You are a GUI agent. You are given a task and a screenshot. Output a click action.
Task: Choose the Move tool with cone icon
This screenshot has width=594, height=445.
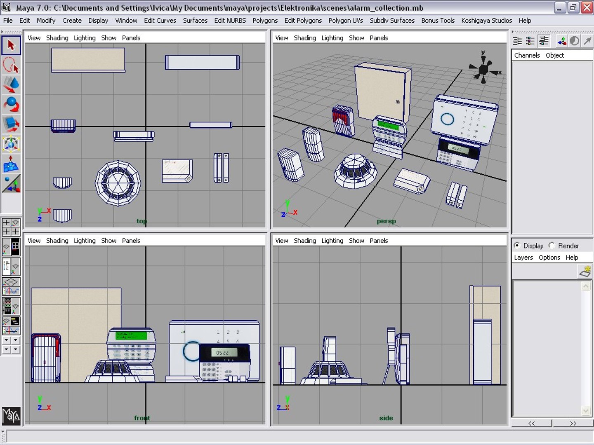click(x=11, y=85)
